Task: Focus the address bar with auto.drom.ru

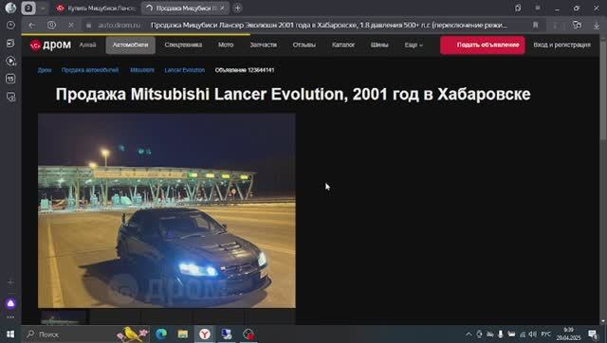Action: tap(120, 26)
